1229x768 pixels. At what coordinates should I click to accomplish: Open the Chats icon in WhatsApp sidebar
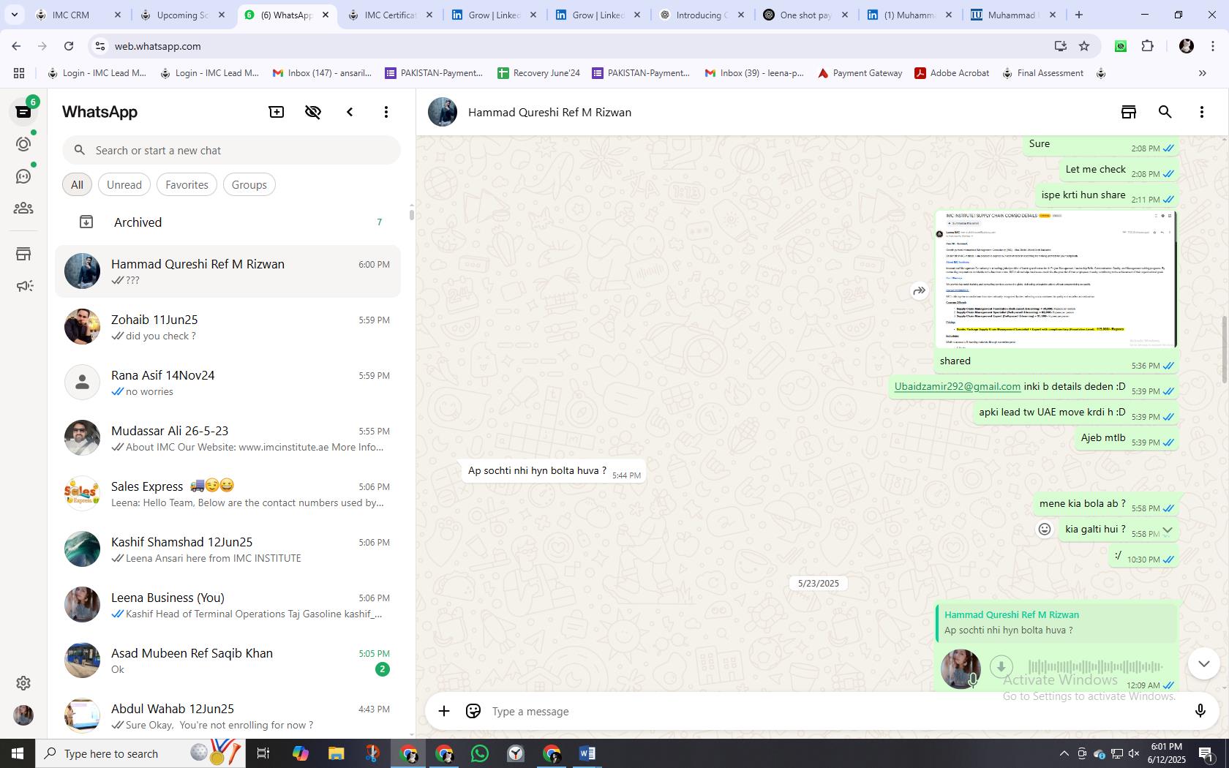23,112
